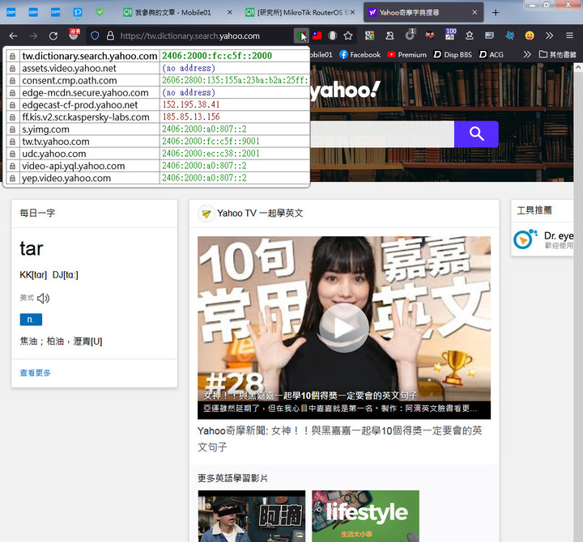Click the address 2406:2000:ec:c38::2001

click(x=211, y=154)
